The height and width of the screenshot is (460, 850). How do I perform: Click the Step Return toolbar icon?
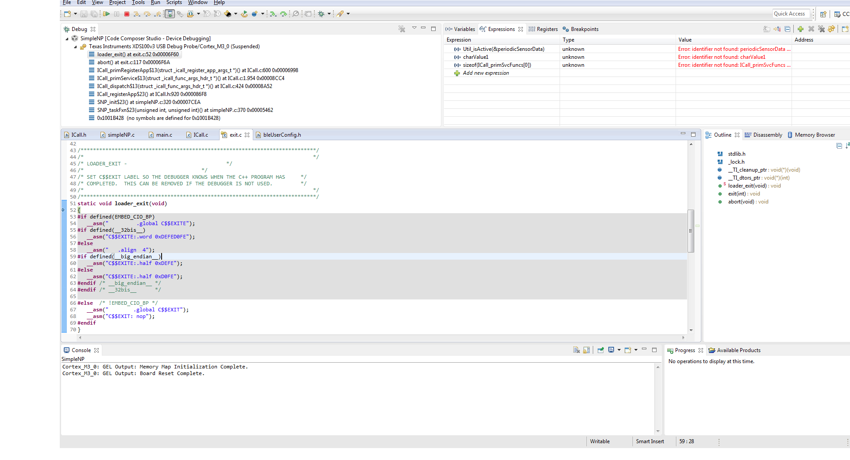(158, 14)
